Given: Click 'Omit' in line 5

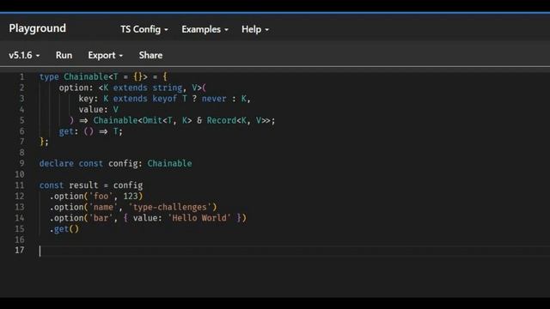Looking at the screenshot, I should click(x=152, y=120).
